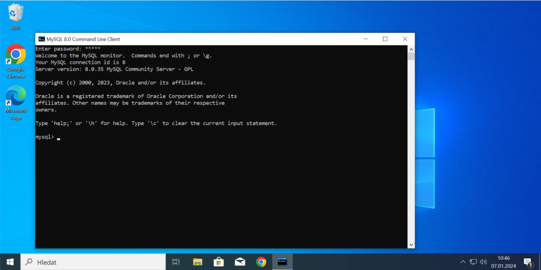The width and height of the screenshot is (541, 270).
Task: Click the "Type 'help;' or '\h'" help line
Action: 156,123
